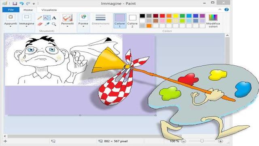Image resolution: width=259 pixels, height=146 pixels.
Task: Switch to the Visualizza tab
Action: coord(49,10)
